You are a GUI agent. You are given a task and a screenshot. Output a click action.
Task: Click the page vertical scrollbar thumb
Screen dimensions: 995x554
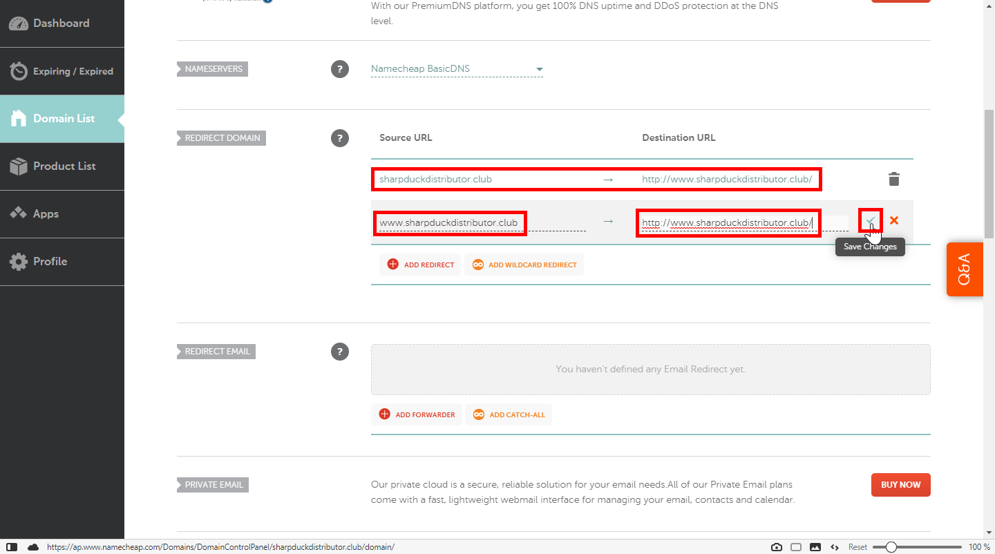[x=989, y=174]
